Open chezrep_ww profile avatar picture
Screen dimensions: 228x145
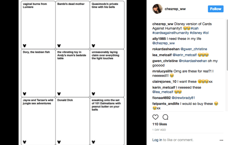tap(157, 9)
